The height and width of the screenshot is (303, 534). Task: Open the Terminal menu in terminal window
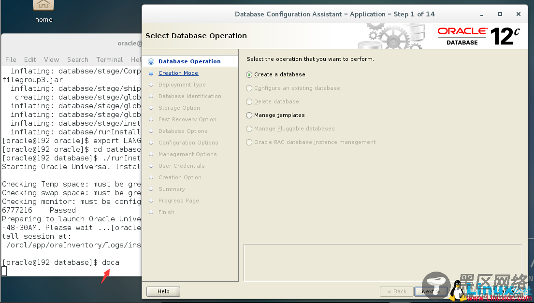pyautogui.click(x=109, y=59)
